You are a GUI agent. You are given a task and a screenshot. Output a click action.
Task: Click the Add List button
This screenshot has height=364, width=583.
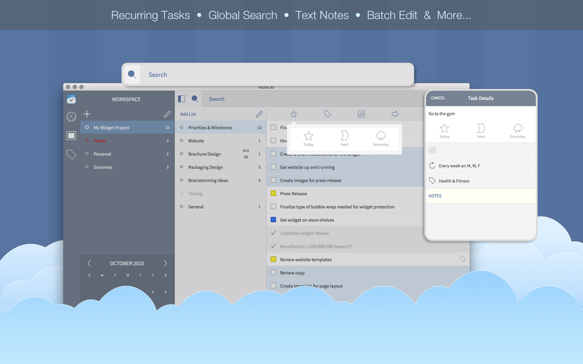[x=188, y=114]
